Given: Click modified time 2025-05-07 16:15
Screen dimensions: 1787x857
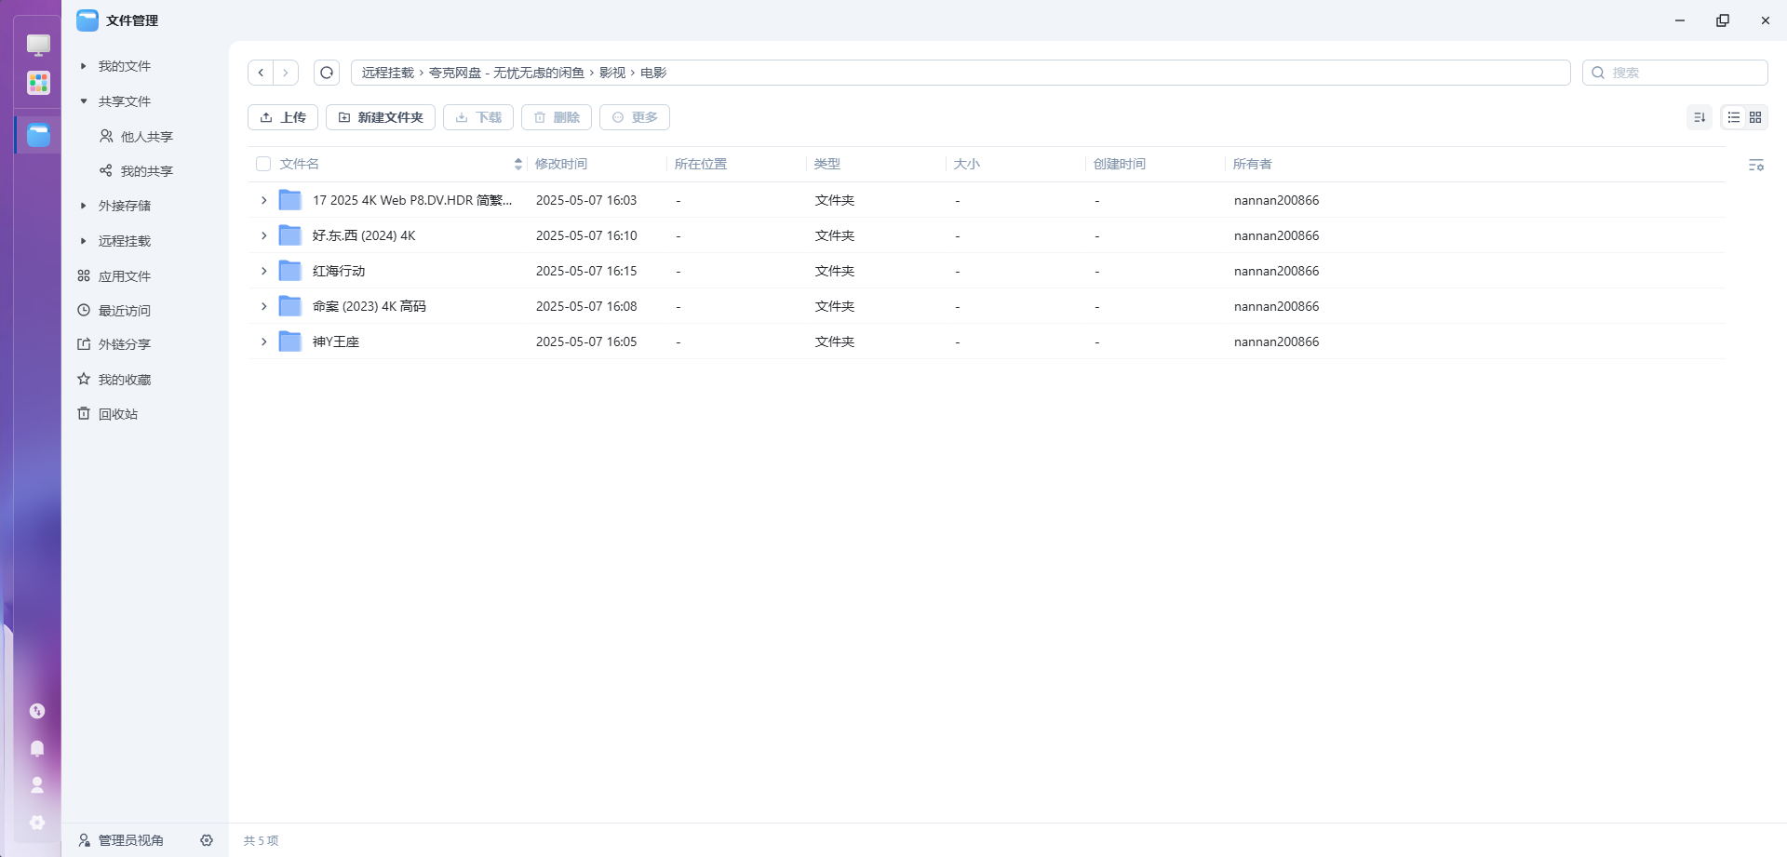Looking at the screenshot, I should (586, 271).
